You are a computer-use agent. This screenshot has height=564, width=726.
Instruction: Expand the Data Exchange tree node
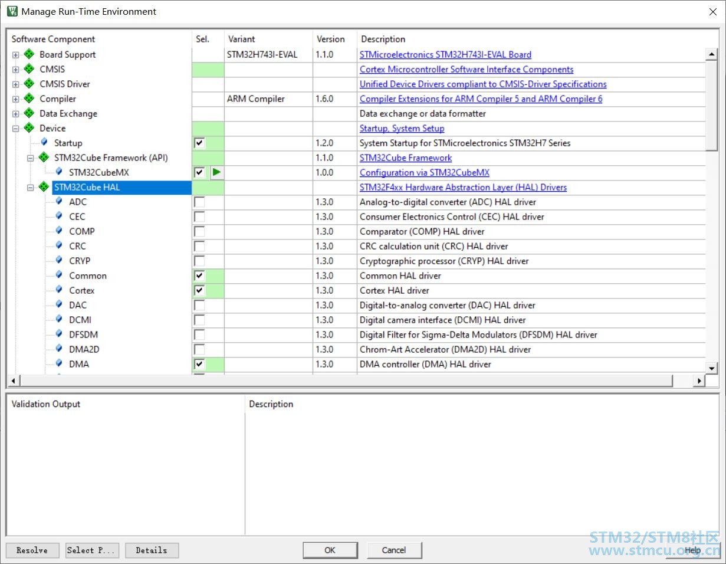coord(16,114)
